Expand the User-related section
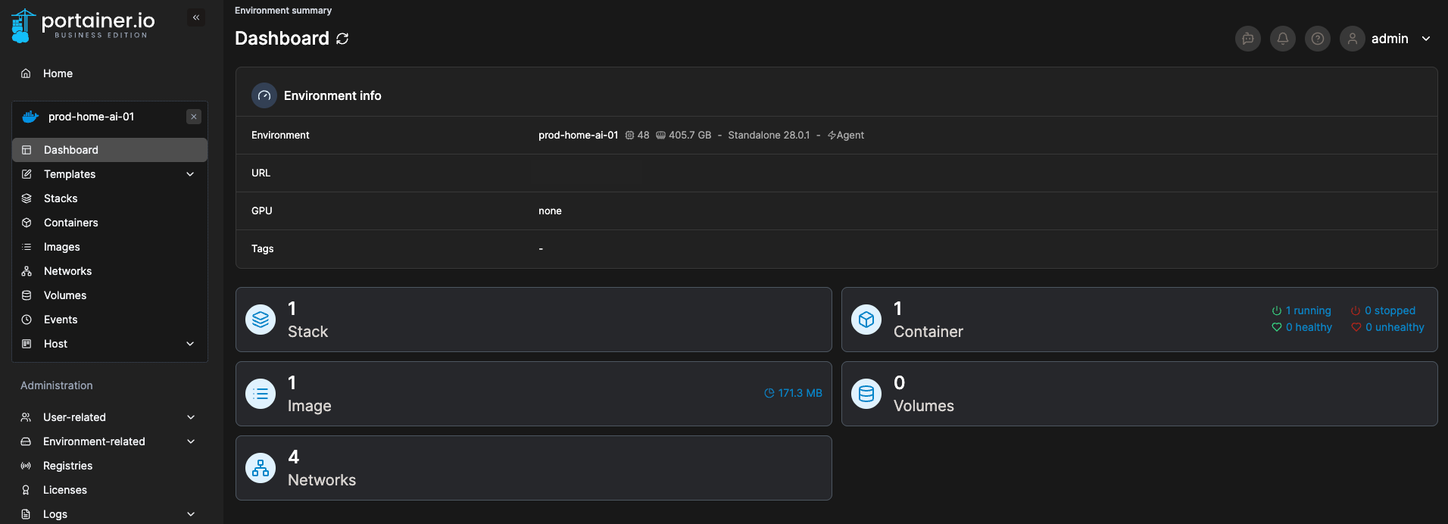The width and height of the screenshot is (1448, 524). [x=191, y=417]
